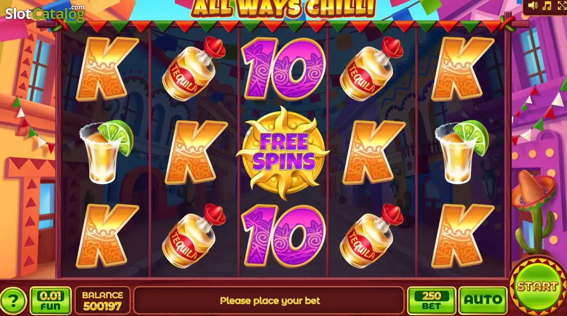Click the tequila bottle on reel four bottom
This screenshot has width=567, height=316.
click(x=371, y=236)
